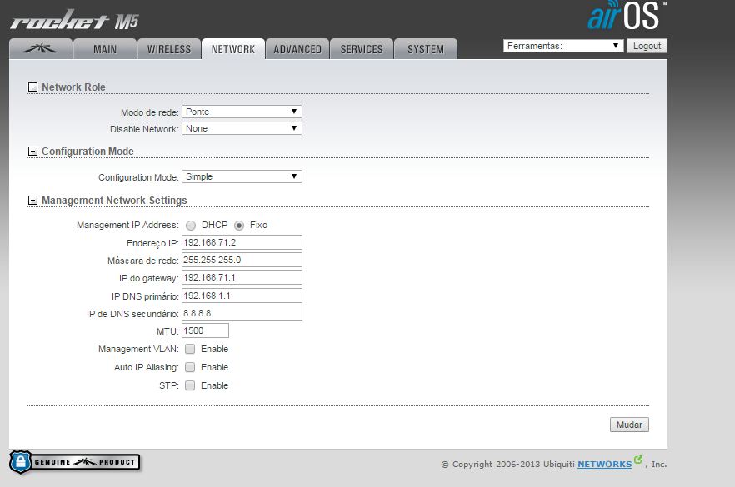Click the Network Role heading
This screenshot has width=735, height=487.
[x=73, y=87]
